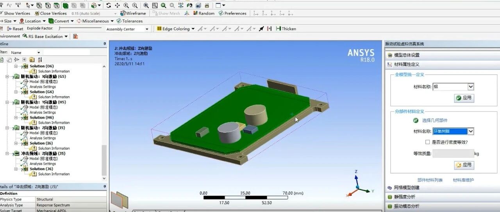
Task: Click the Thicken annotations button
Action: coord(286,29)
